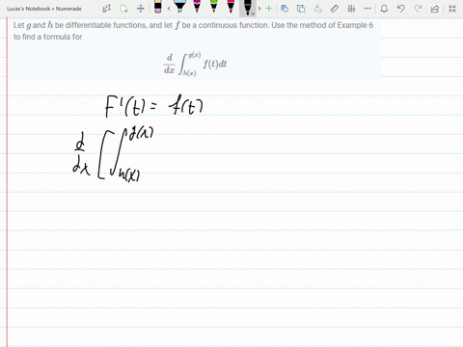Select the Lasso select tool

pos(123,9)
